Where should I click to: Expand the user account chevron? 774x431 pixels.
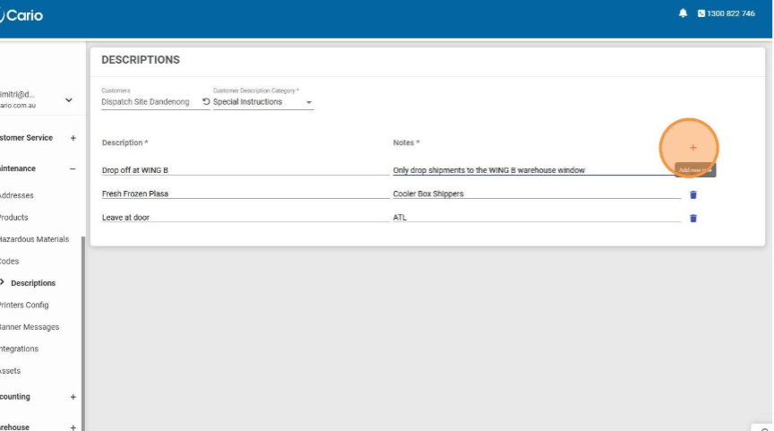69,100
